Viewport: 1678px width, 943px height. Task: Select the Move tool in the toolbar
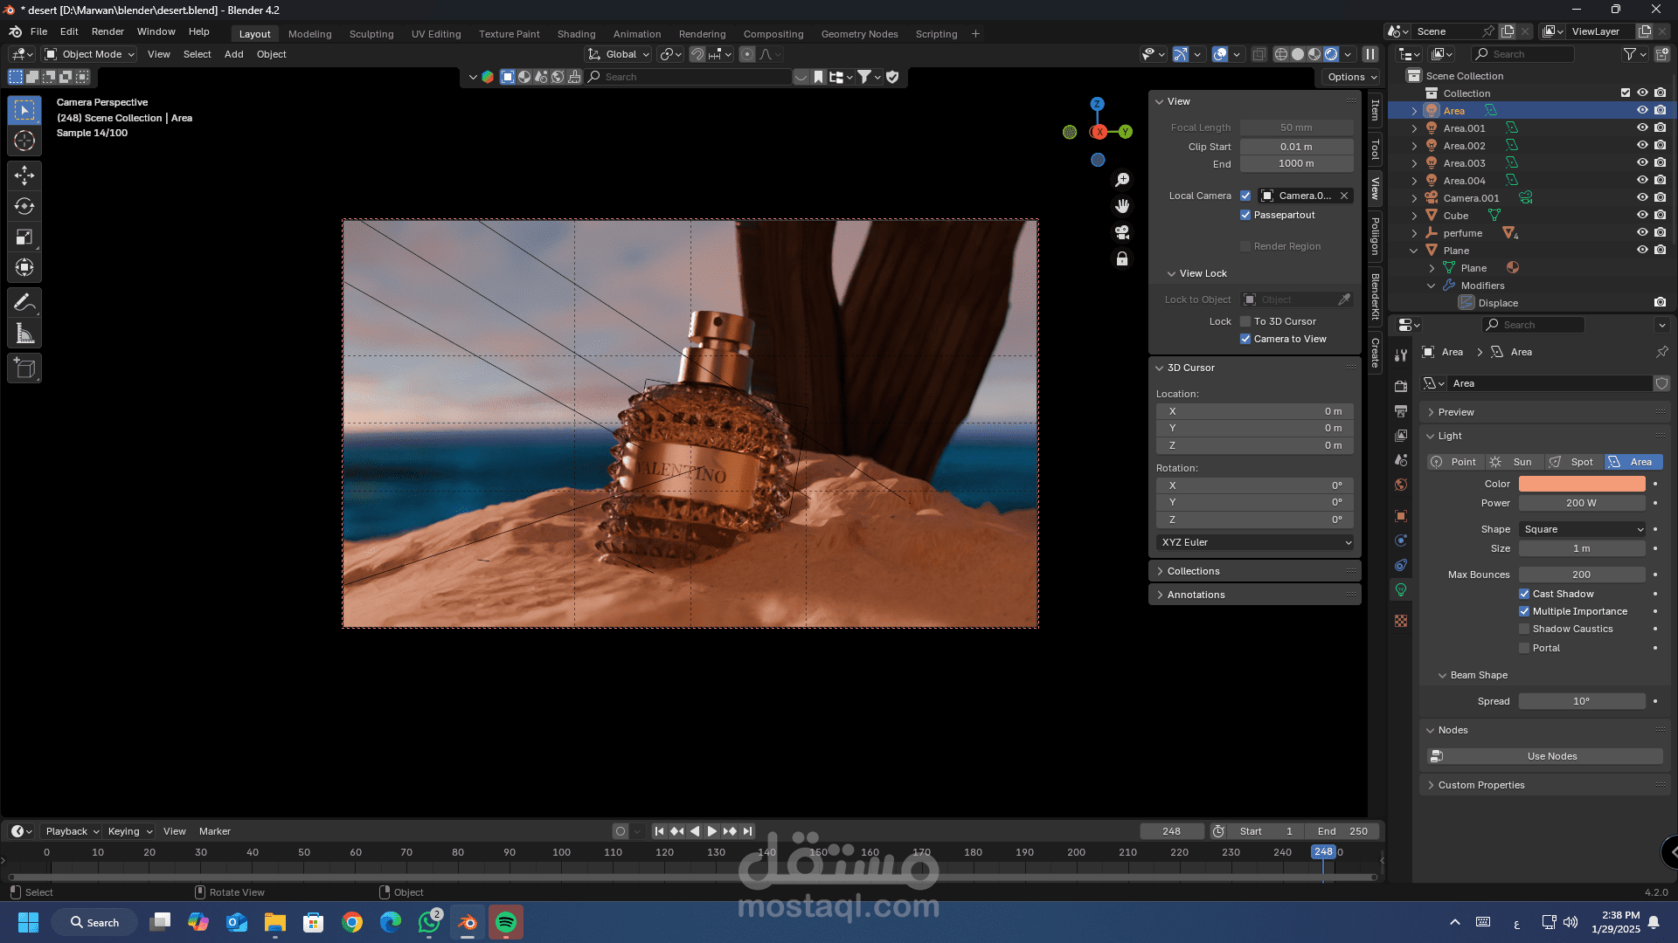pos(24,176)
